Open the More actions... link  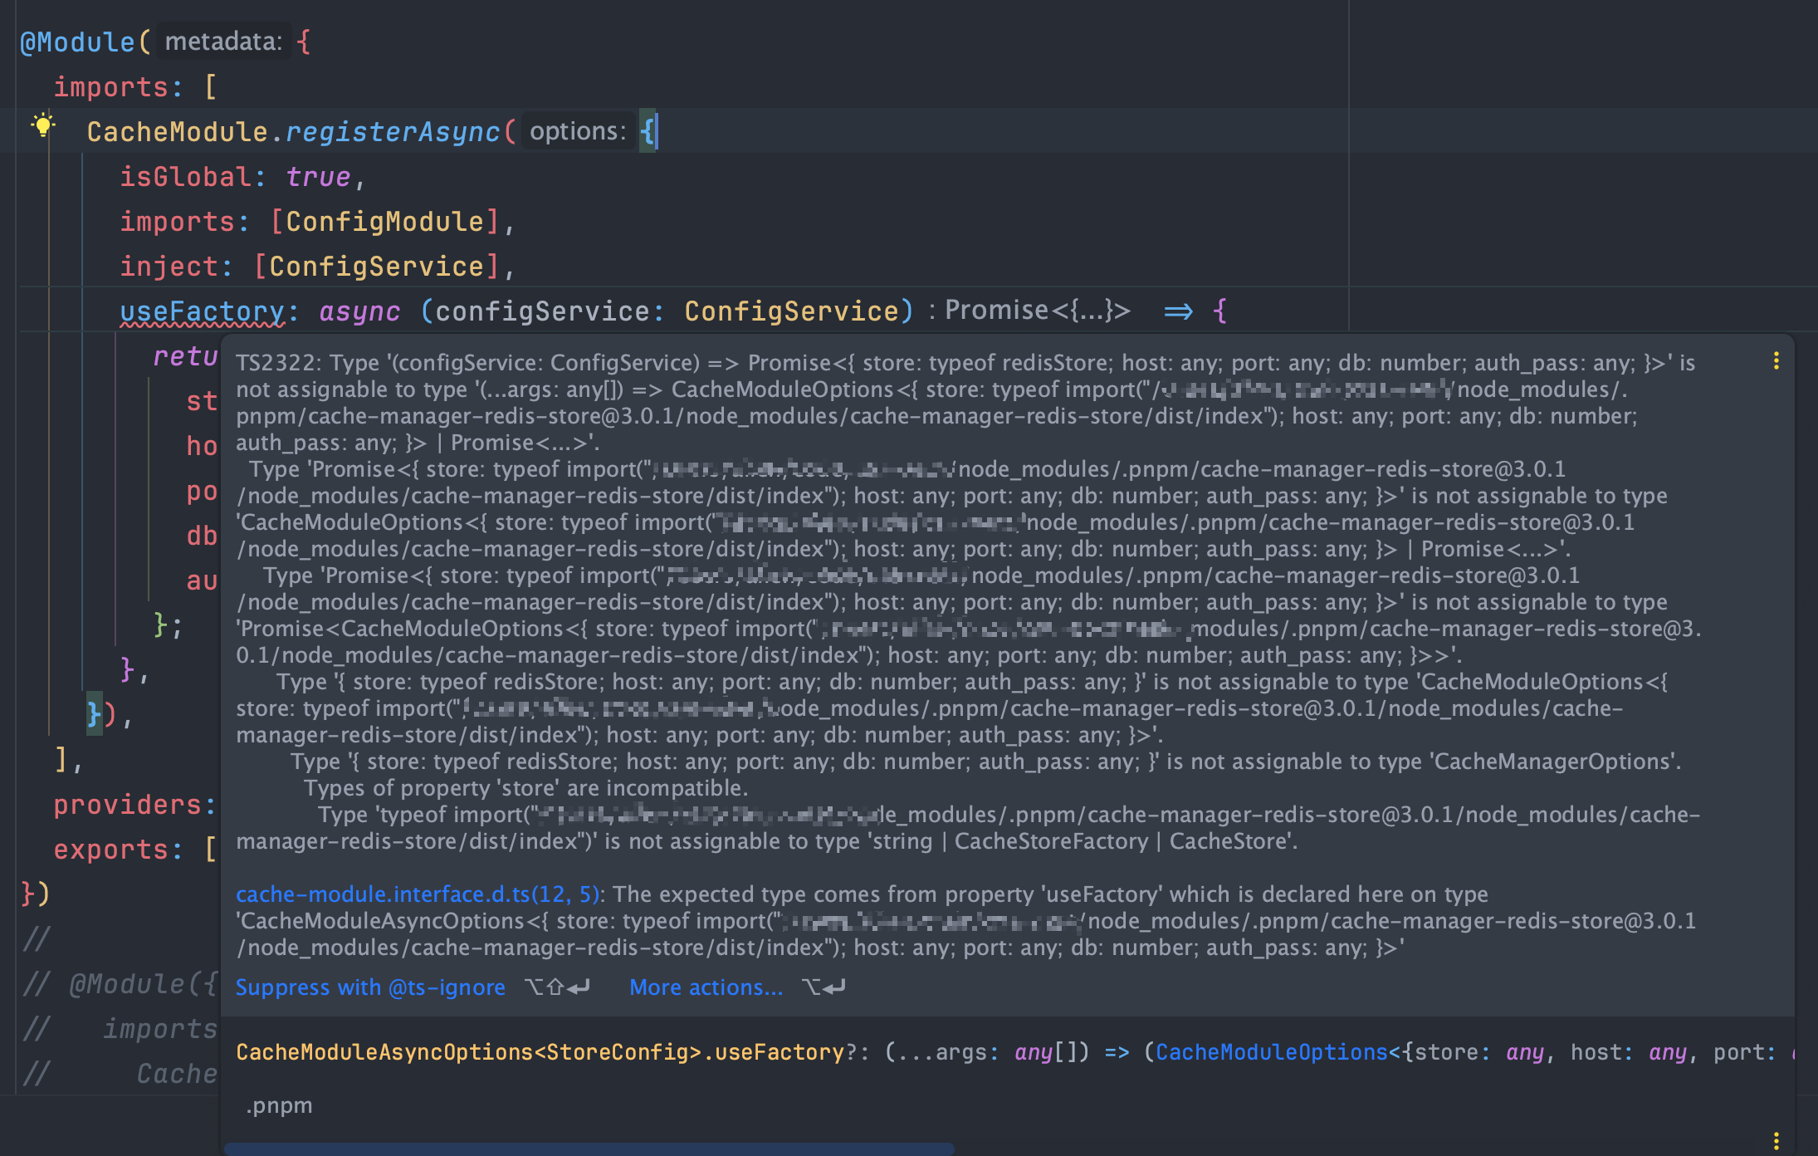point(706,987)
